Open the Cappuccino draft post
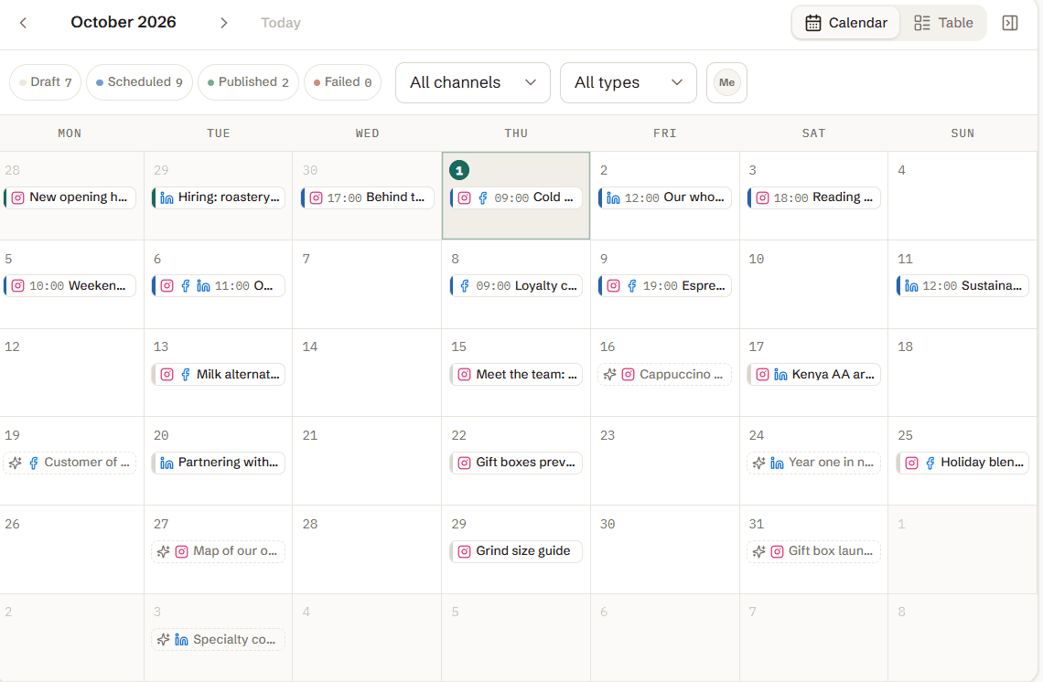Viewport: 1043px width, 682px height. tap(664, 374)
